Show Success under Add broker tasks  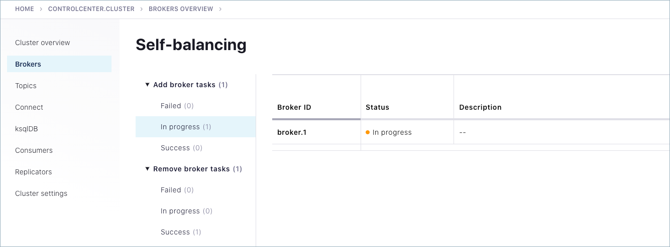click(181, 148)
